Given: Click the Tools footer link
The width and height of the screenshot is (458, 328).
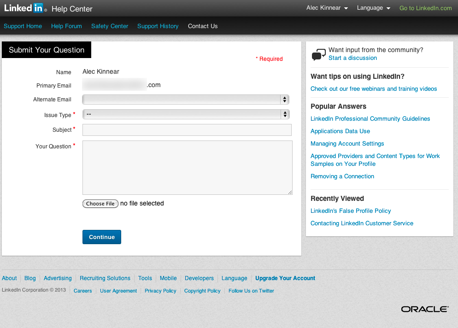Looking at the screenshot, I should point(145,278).
